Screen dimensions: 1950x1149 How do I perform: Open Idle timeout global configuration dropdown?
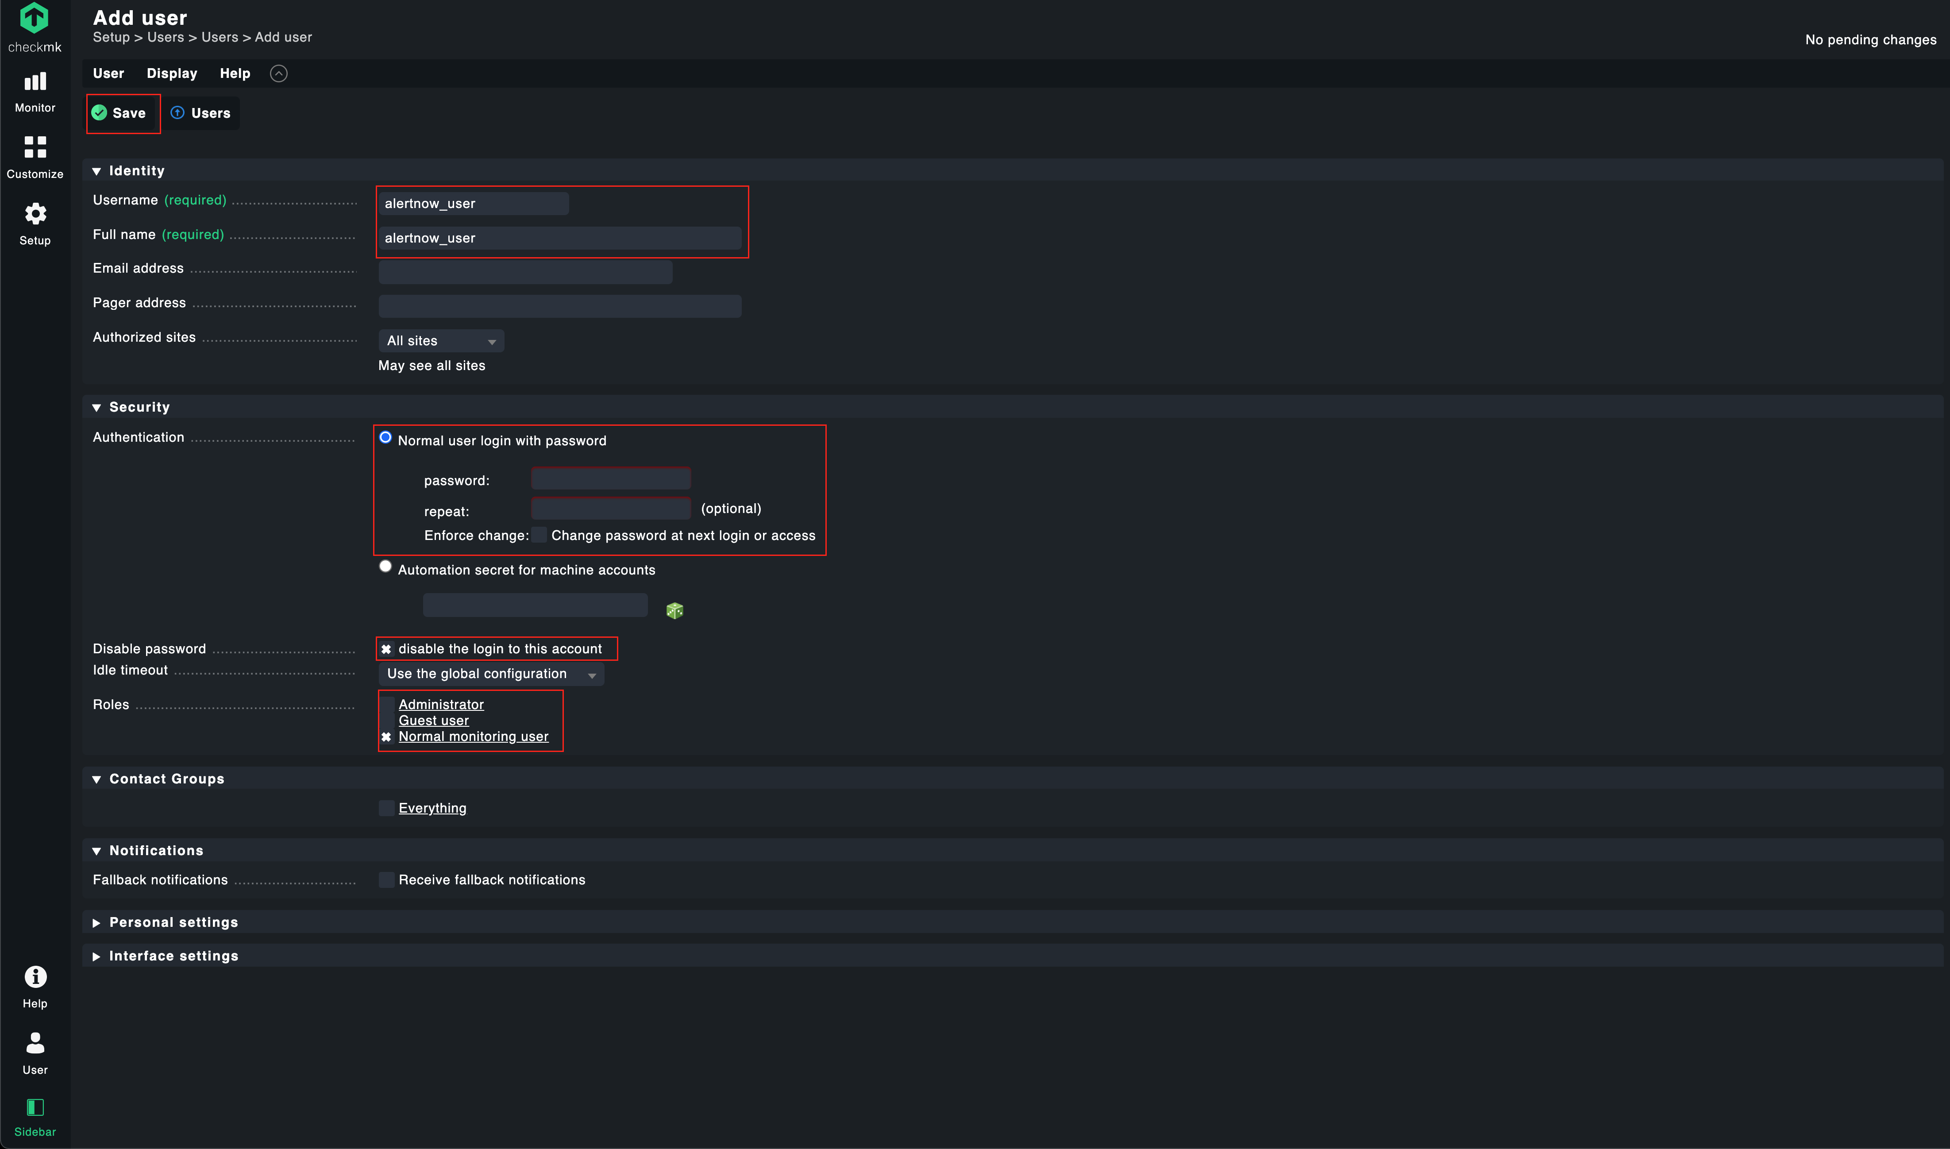pyautogui.click(x=491, y=675)
